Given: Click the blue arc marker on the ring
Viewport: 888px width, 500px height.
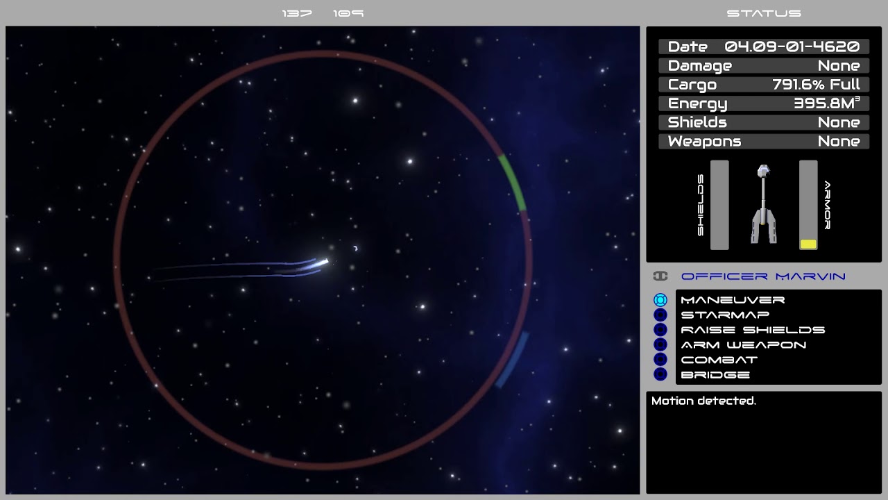Looking at the screenshot, I should (x=512, y=360).
